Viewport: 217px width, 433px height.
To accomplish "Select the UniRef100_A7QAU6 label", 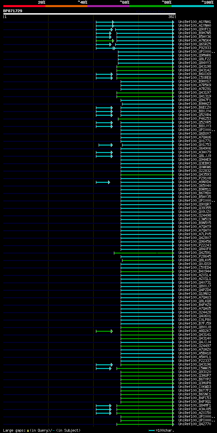I will pyautogui.click(x=195, y=137).
